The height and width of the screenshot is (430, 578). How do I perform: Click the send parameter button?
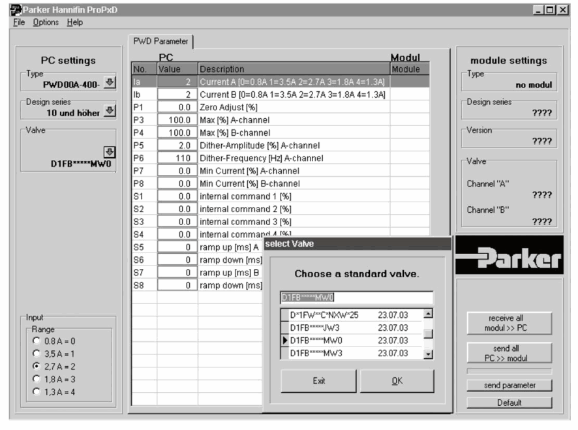click(510, 386)
